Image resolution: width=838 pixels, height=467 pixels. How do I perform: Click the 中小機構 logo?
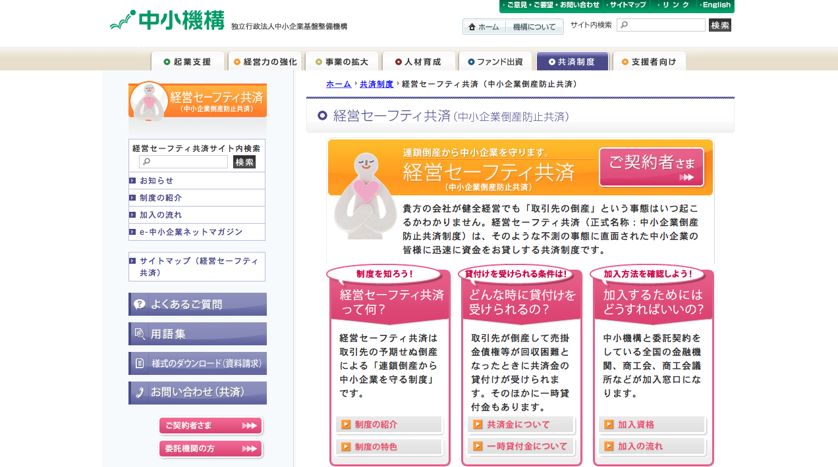[x=167, y=20]
